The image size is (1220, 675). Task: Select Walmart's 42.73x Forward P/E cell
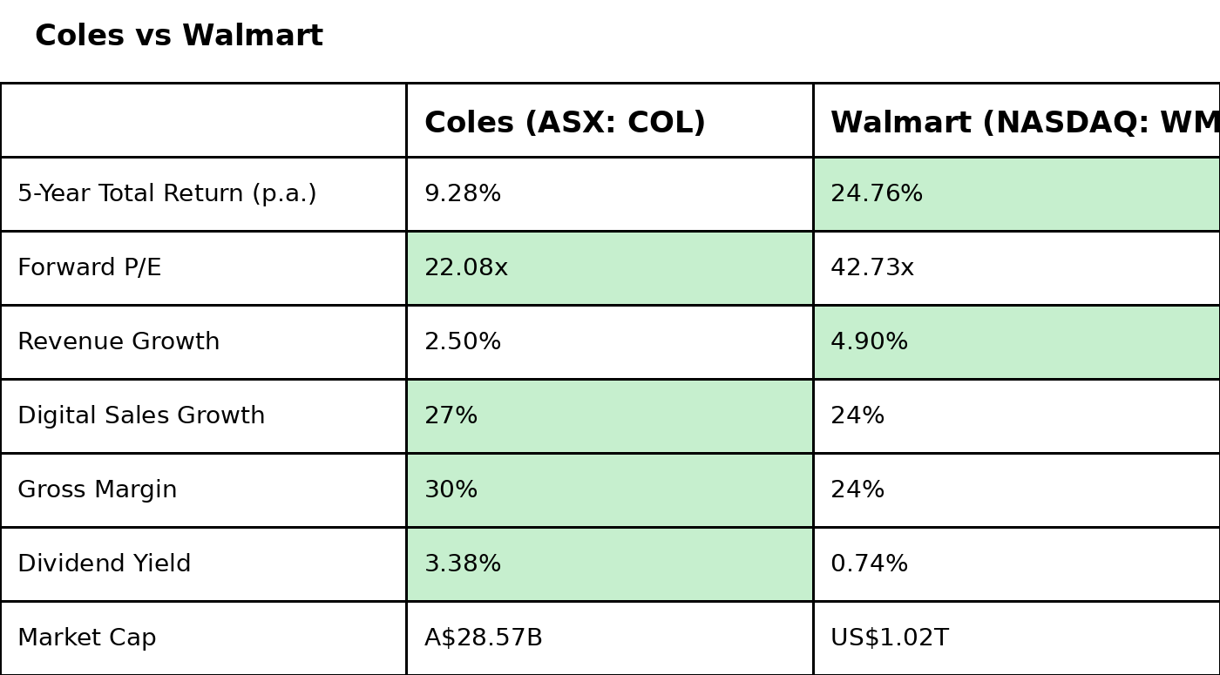[872, 268]
